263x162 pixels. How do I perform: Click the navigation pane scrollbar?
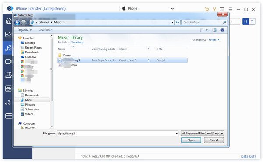(51, 69)
